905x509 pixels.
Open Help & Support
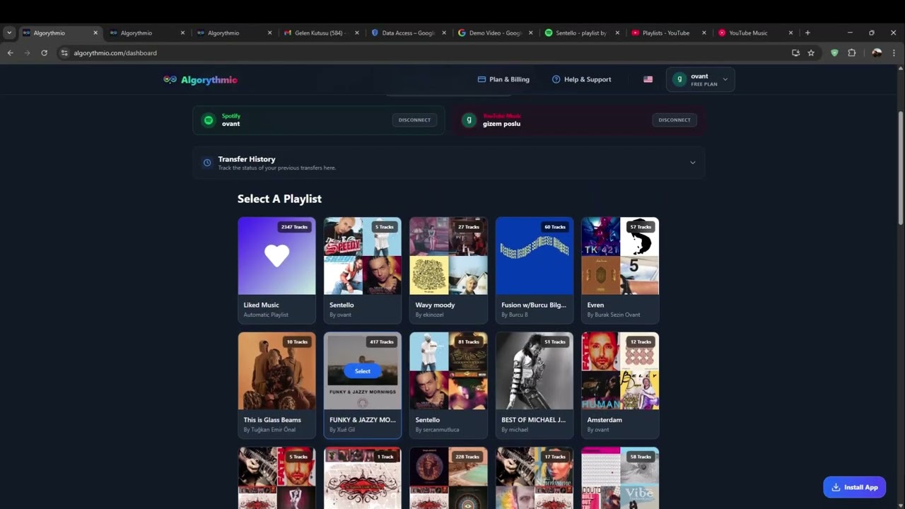click(581, 79)
